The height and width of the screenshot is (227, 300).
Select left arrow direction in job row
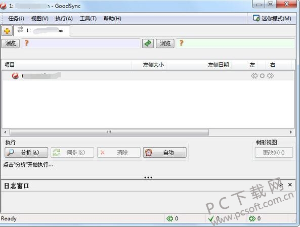click(x=254, y=76)
